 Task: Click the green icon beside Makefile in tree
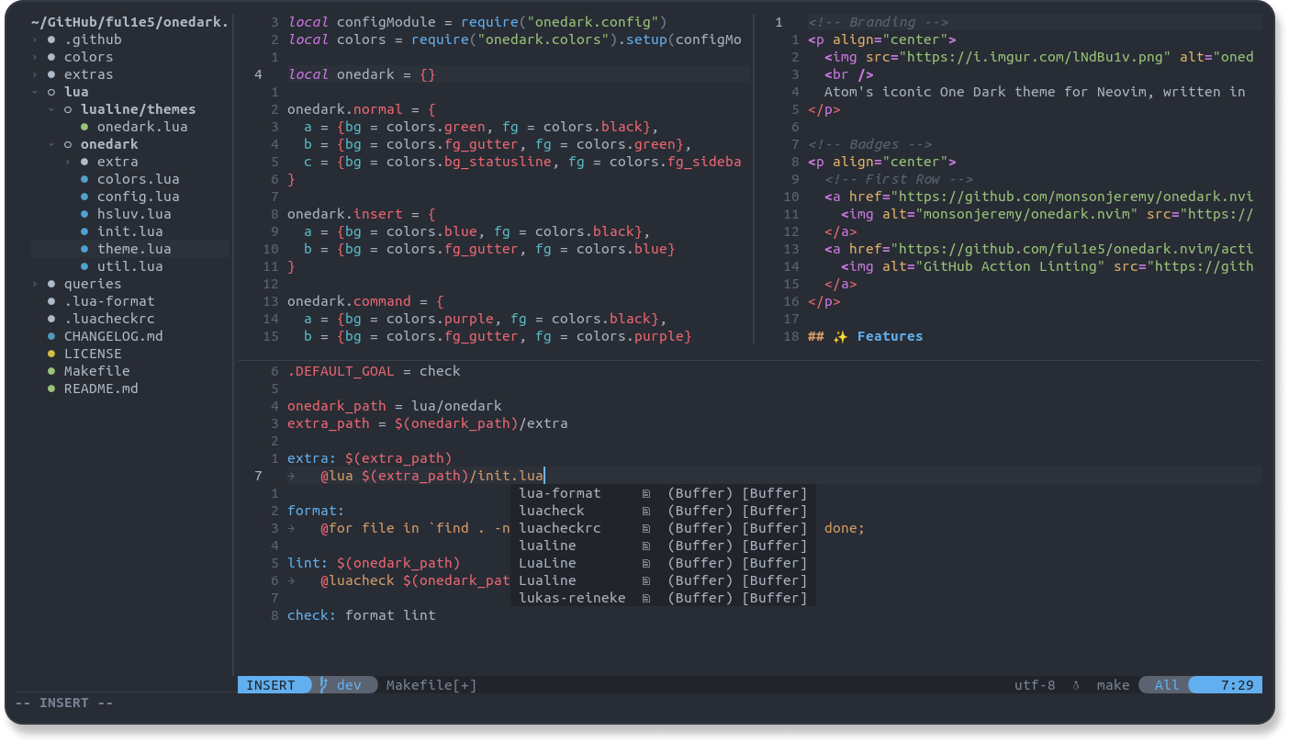point(51,371)
